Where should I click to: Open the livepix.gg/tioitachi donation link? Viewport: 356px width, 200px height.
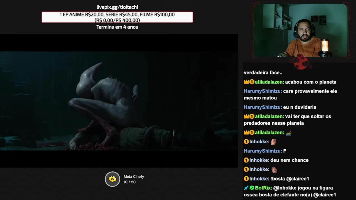pyautogui.click(x=117, y=7)
